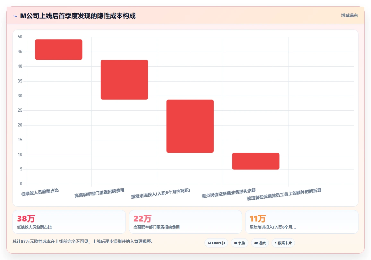Click x-axis label 重复培训投入(入职6个月内离职)
371x260 pixels.
coord(160,194)
